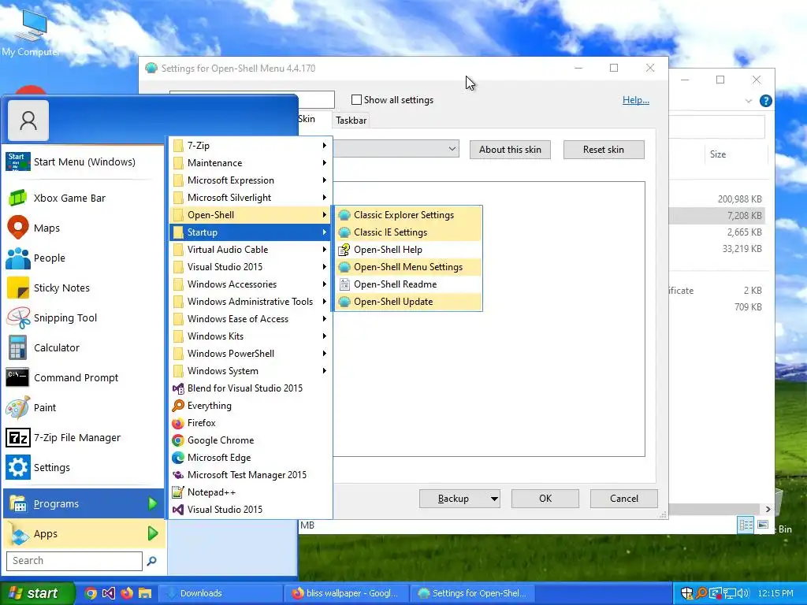Open Open-Shell Readme
This screenshot has height=605, width=807.
(x=409, y=284)
